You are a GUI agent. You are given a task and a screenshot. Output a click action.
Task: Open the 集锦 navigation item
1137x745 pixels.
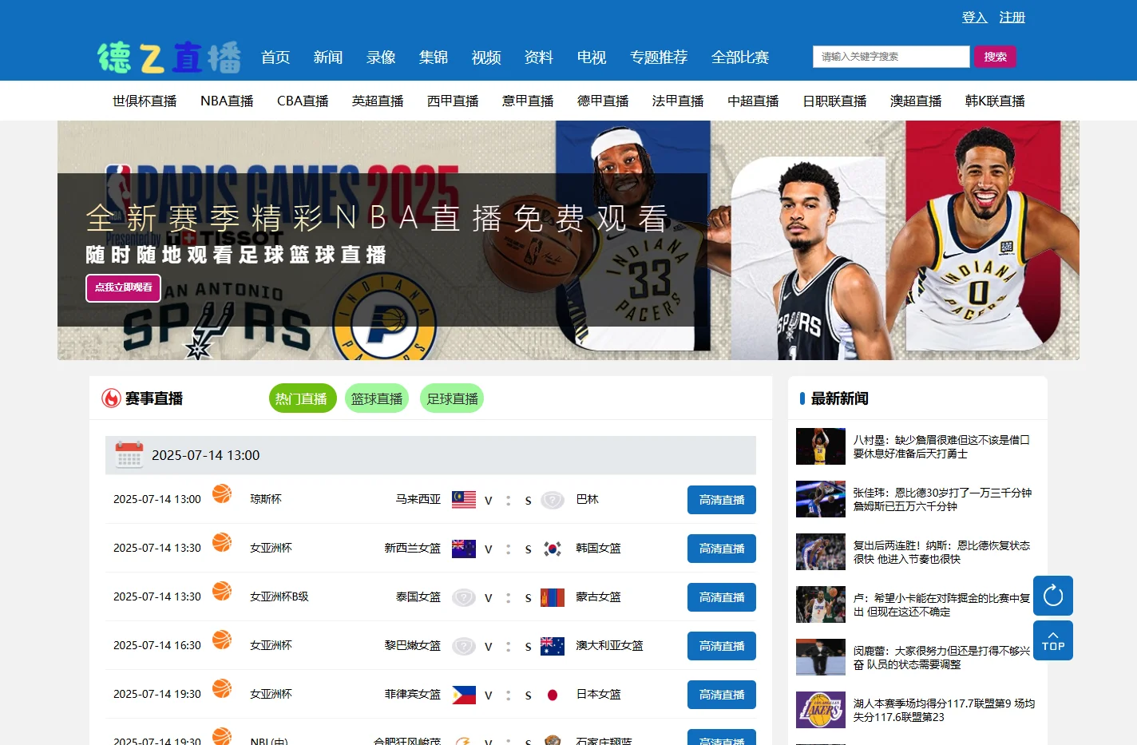tap(434, 57)
